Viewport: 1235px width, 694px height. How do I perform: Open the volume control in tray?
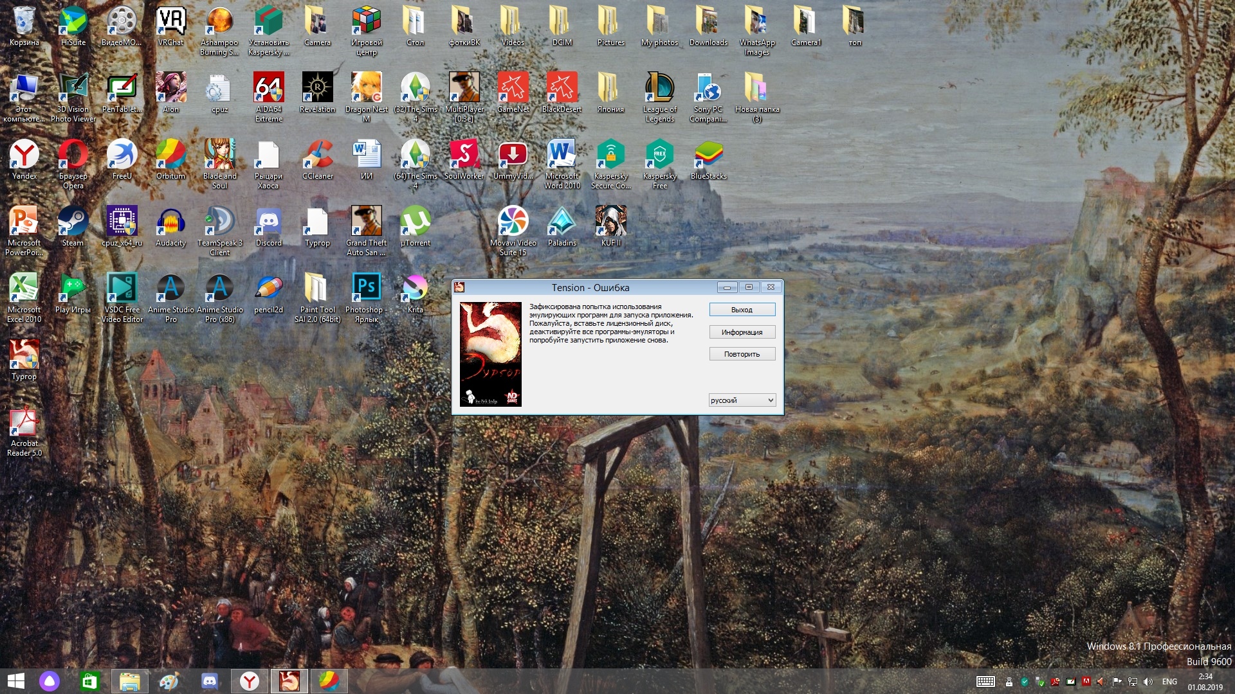coord(1148,682)
